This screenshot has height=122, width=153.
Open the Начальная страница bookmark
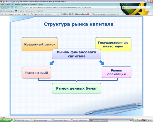[23, 11]
